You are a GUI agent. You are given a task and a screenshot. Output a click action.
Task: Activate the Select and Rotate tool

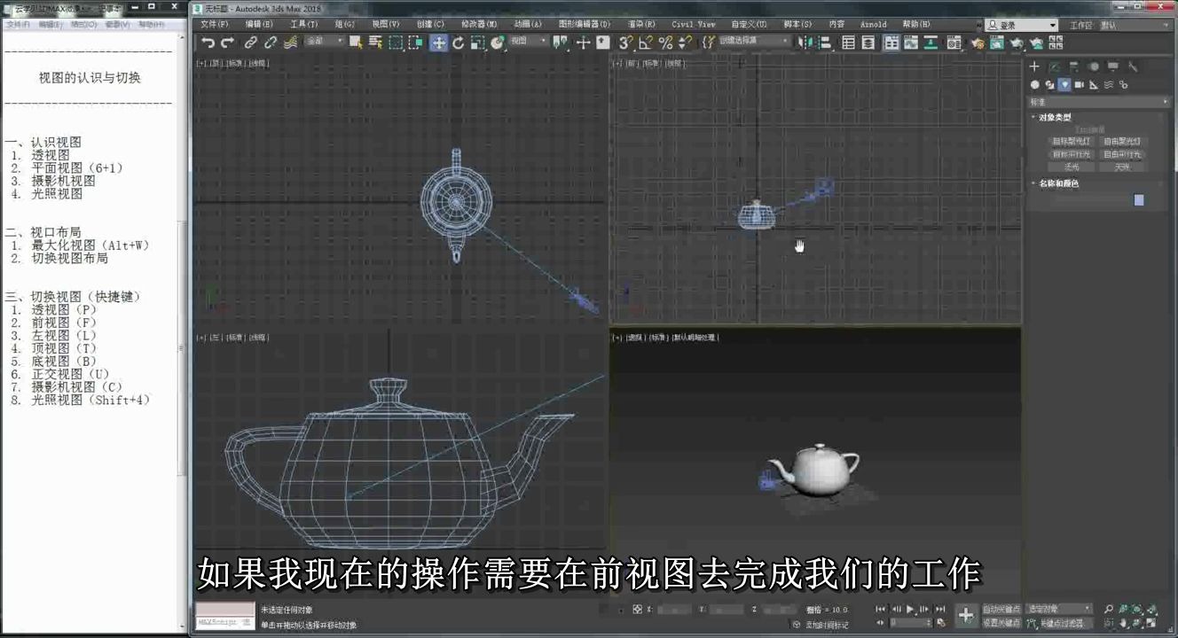(458, 42)
